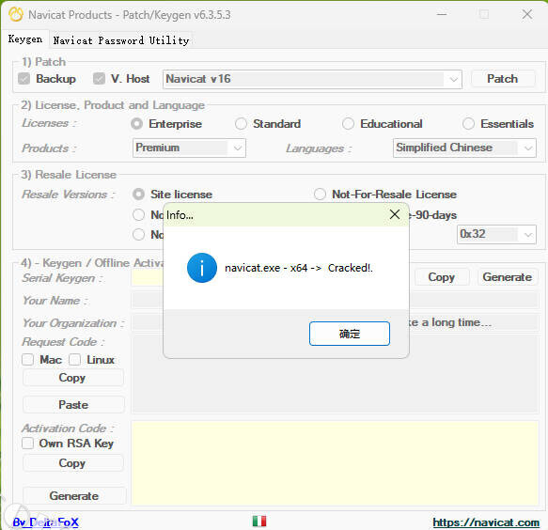Open the 0x32 value dropdown
This screenshot has width=548, height=530.
point(496,234)
